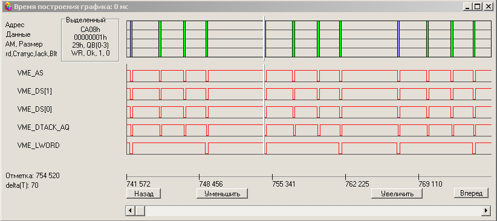Click the horizontal scrollbar left arrow
Viewport: 497px width, 221px height.
(x=131, y=211)
